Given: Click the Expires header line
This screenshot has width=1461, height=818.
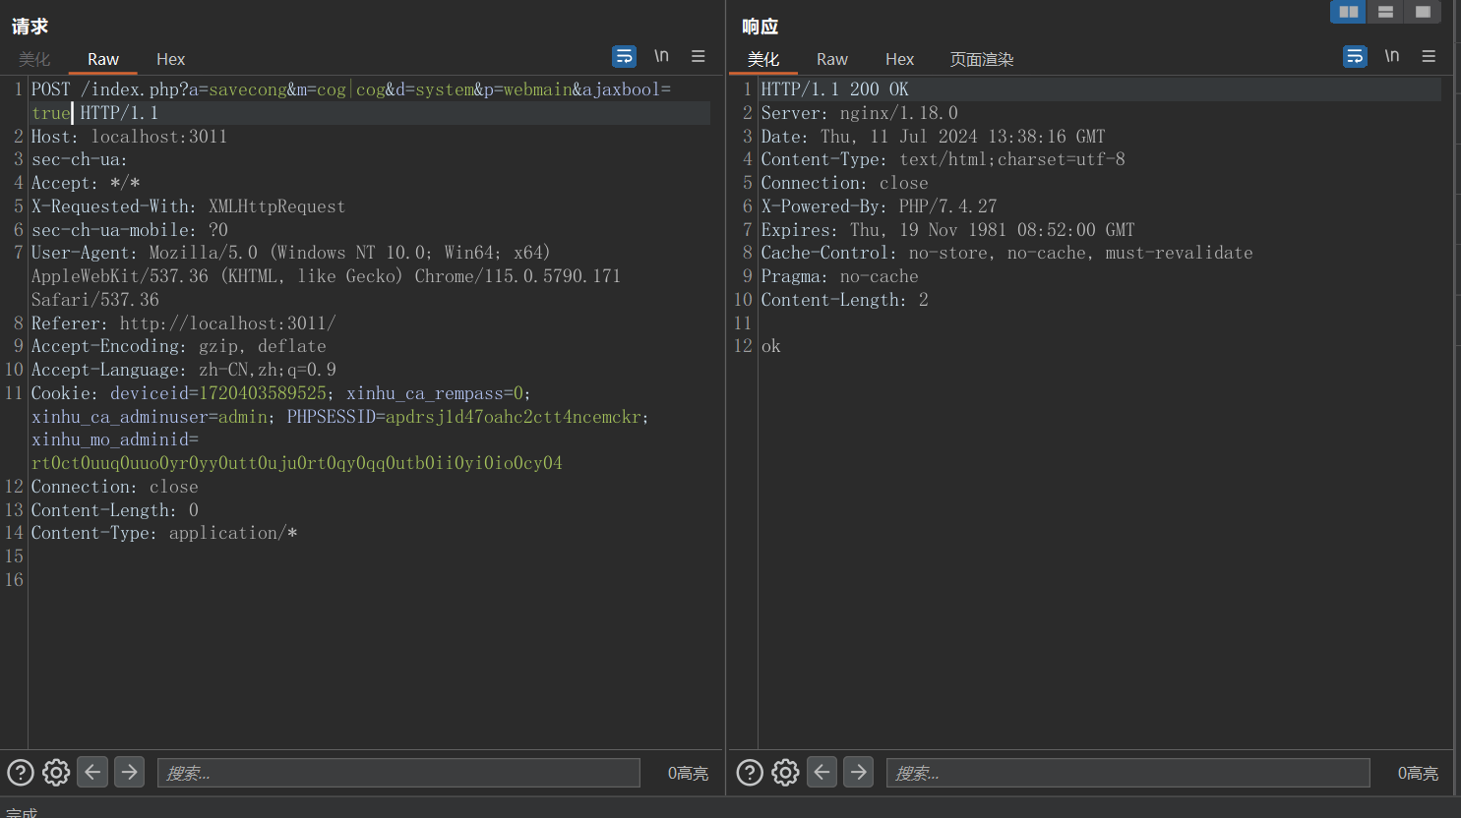Looking at the screenshot, I should click(947, 230).
